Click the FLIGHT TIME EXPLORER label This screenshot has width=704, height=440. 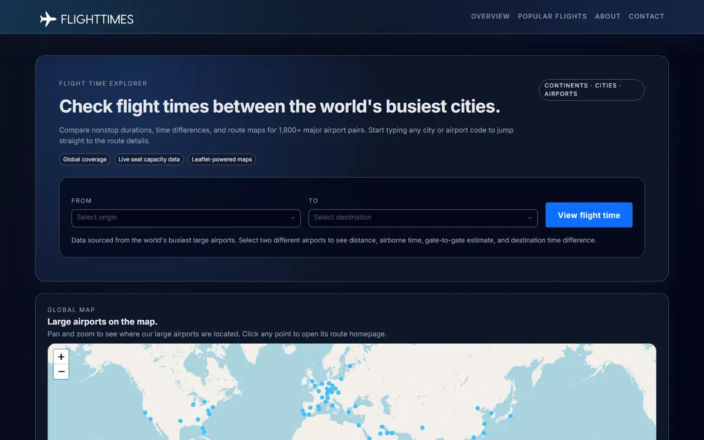(103, 84)
